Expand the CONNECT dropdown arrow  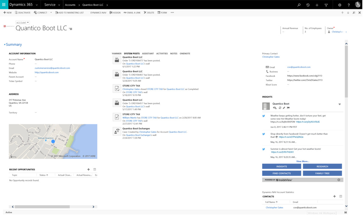(x=51, y=13)
